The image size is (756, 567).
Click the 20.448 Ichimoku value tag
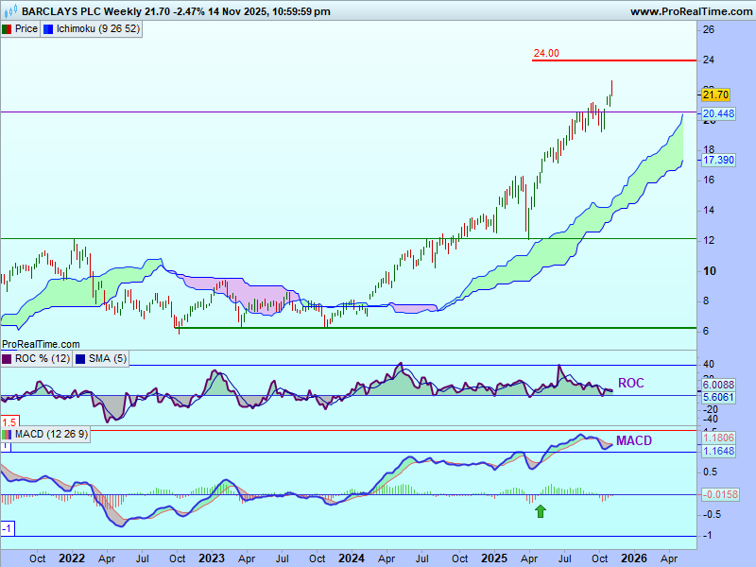tap(718, 114)
